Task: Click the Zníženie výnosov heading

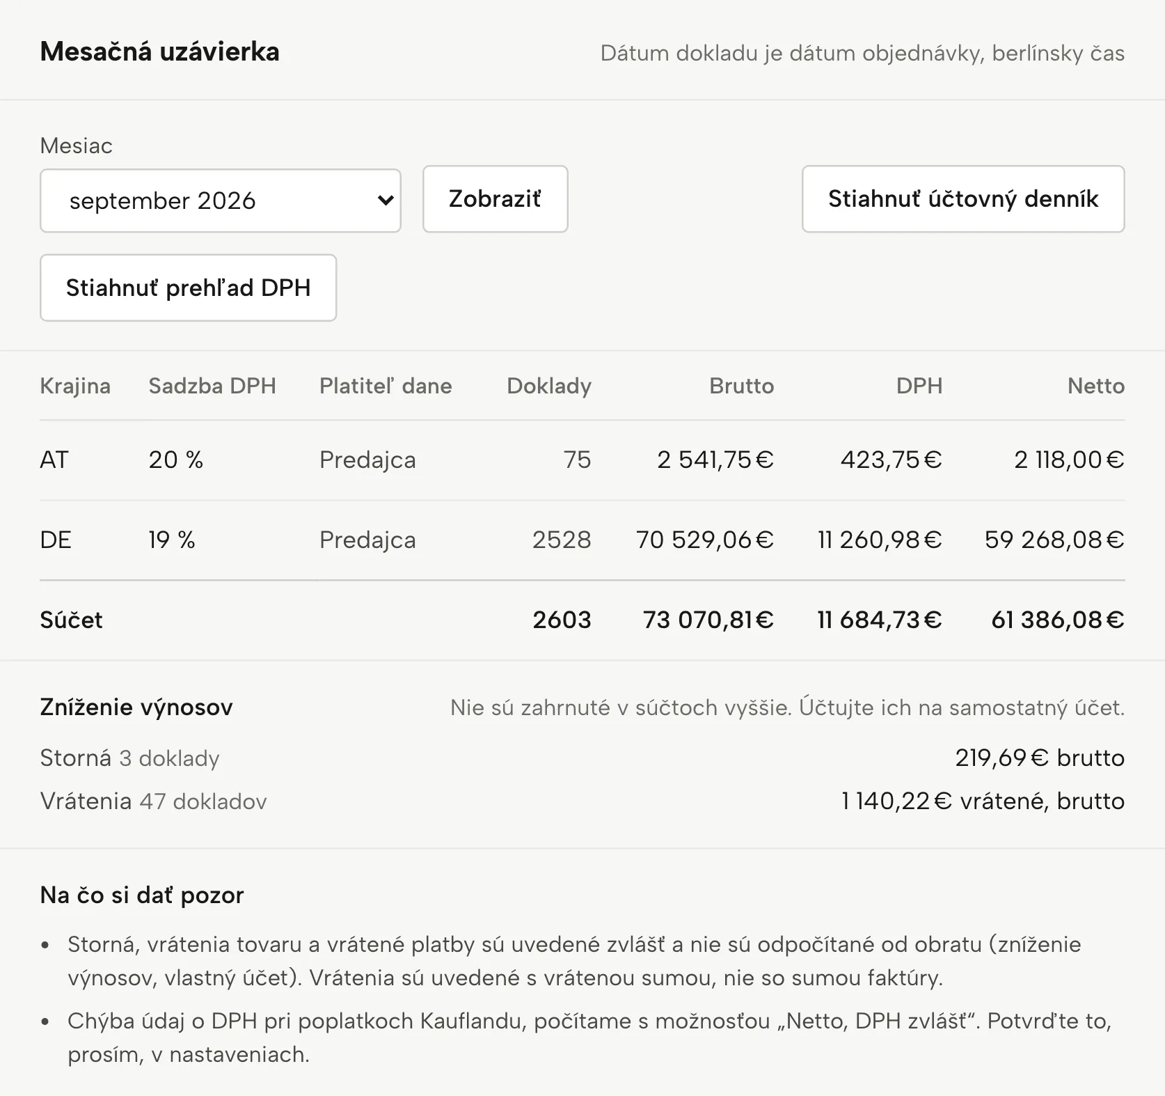Action: (x=136, y=707)
